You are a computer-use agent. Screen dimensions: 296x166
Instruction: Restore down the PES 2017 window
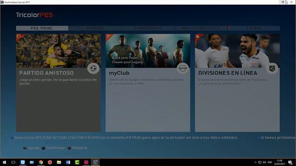click(x=283, y=2)
